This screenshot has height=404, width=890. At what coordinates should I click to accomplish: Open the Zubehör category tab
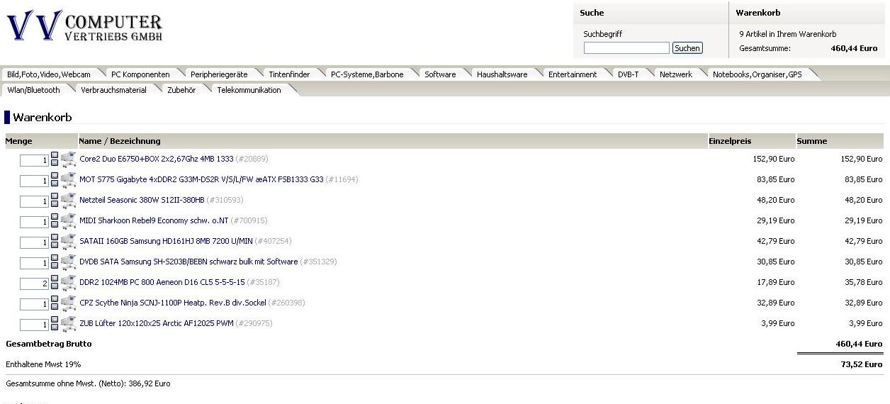[x=181, y=90]
